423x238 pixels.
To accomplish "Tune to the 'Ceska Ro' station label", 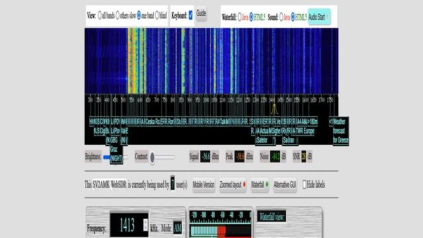I will point(153,122).
